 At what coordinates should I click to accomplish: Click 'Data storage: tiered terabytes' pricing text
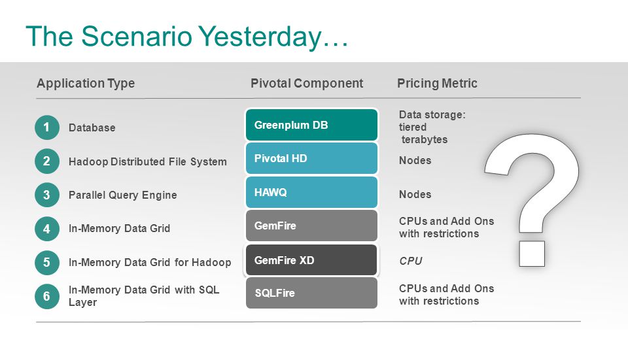(x=432, y=127)
